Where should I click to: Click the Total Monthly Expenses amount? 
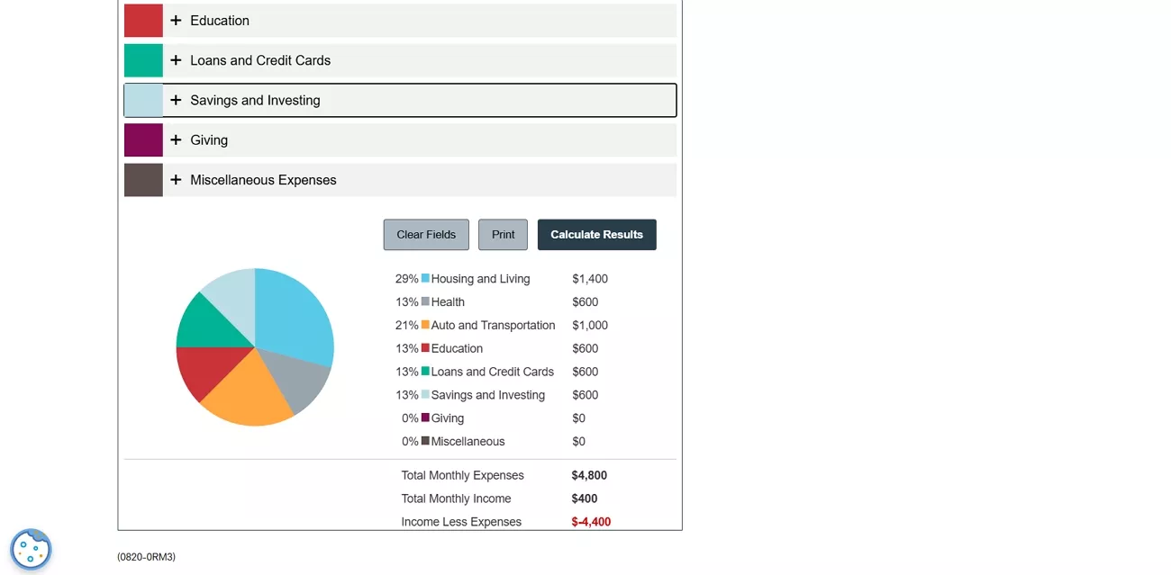589,474
